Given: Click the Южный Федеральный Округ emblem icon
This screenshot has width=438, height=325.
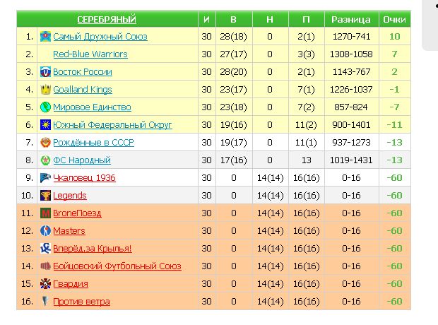Looking at the screenshot, I should click(x=45, y=125).
